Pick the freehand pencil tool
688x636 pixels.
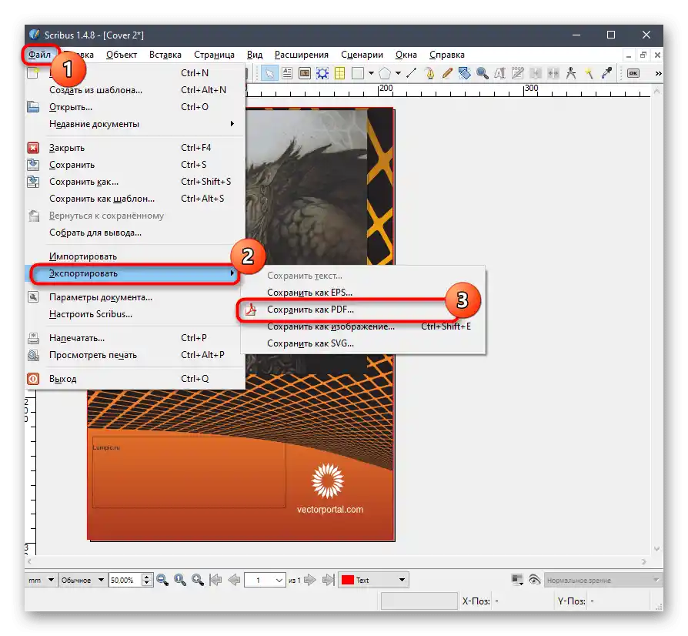446,73
